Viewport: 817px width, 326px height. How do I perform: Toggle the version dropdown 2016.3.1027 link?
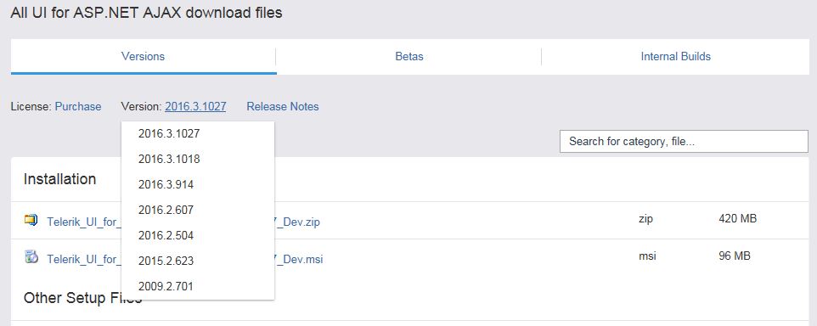195,107
